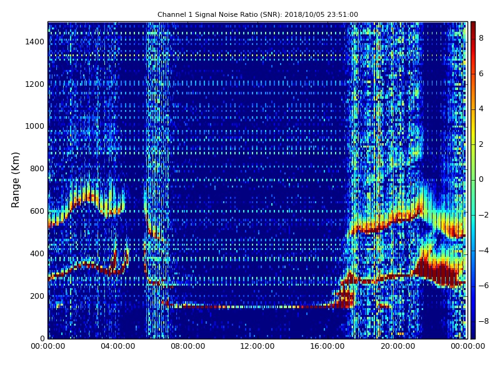Screen dimensions: 500x375
Task: Click the 600 range tick label
Action: coord(37,211)
